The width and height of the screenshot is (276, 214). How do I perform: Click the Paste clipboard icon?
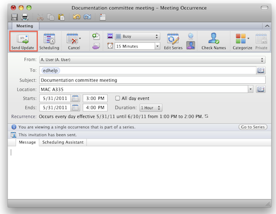(x=61, y=17)
